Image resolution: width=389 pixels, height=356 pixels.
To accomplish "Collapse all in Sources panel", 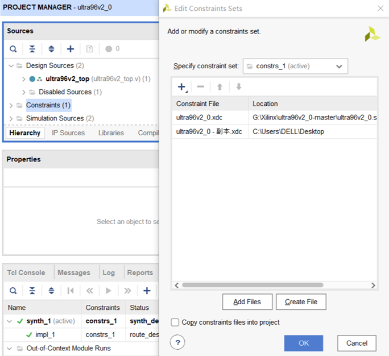I will coord(32,49).
